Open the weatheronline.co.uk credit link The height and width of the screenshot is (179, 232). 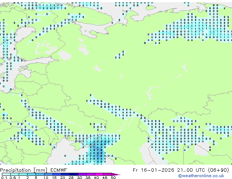coord(201,176)
